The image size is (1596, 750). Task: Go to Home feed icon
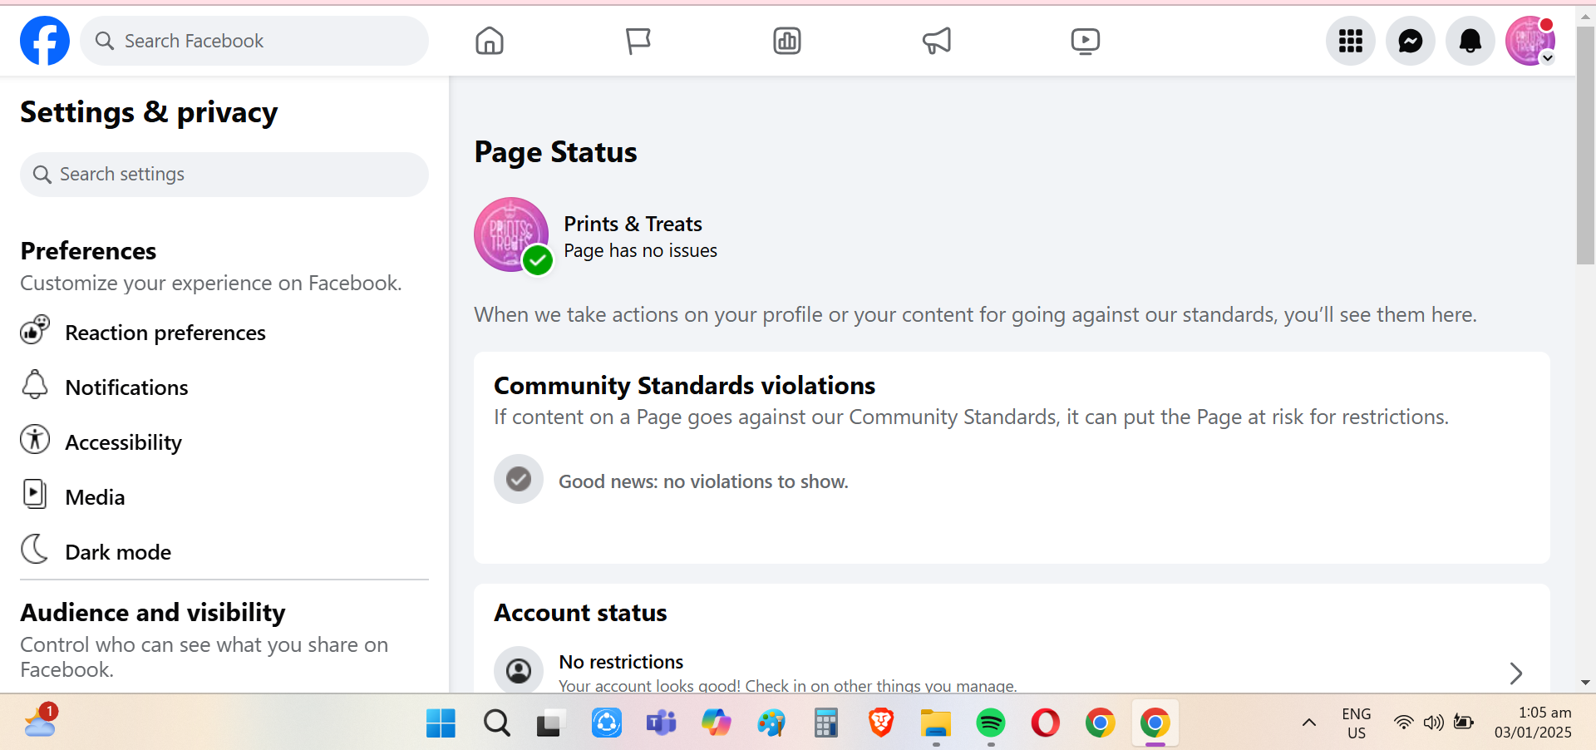(490, 41)
